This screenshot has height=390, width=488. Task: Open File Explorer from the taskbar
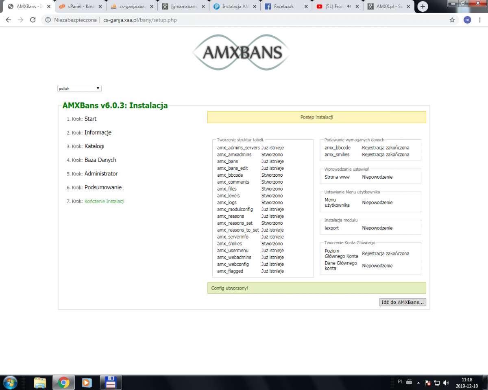pos(40,383)
